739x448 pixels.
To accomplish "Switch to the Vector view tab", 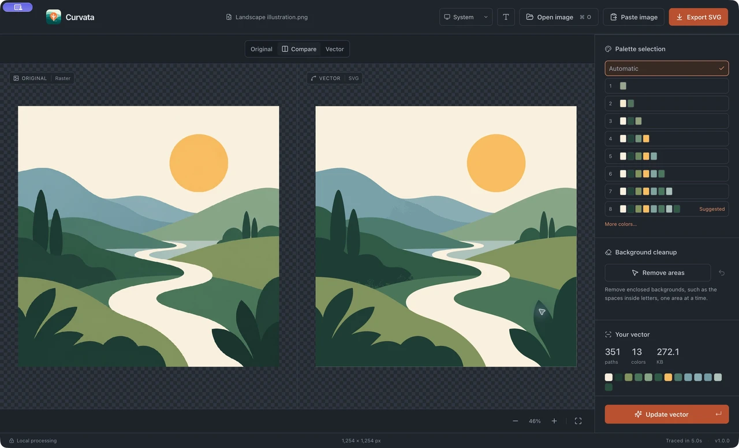I will (335, 49).
